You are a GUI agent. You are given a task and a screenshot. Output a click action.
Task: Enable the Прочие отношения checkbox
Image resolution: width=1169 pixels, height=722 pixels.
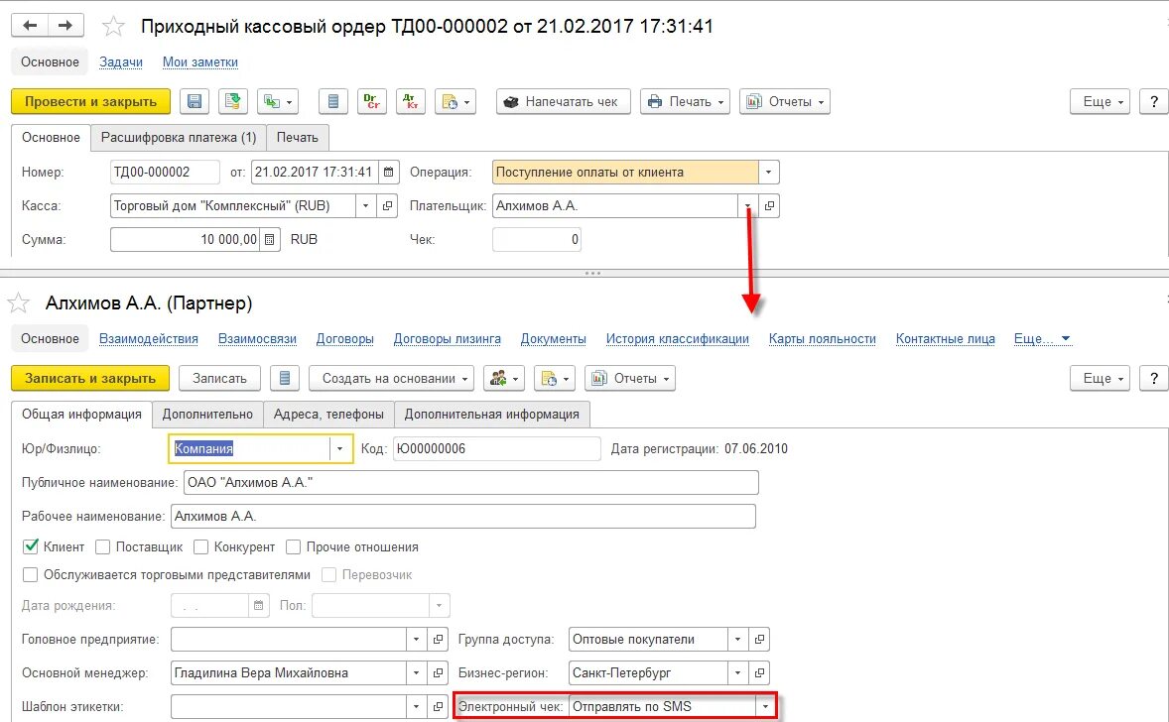tap(293, 546)
